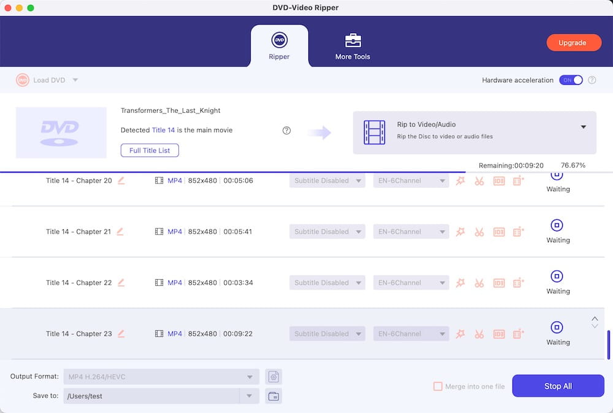This screenshot has height=413, width=613.
Task: Stop the waiting Chapter 23 task
Action: (x=557, y=327)
